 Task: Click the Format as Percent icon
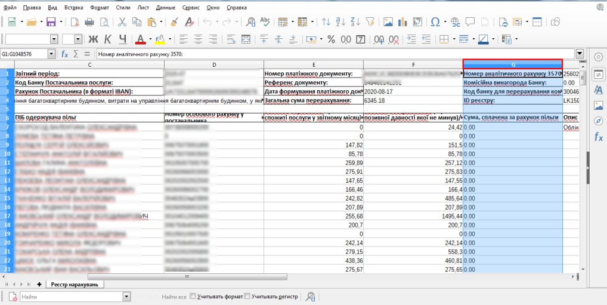tap(331, 39)
